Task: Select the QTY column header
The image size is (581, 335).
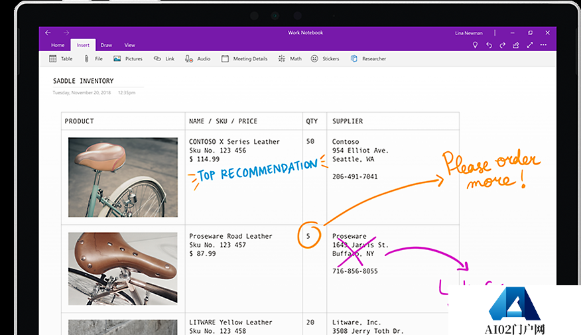Action: [x=312, y=121]
